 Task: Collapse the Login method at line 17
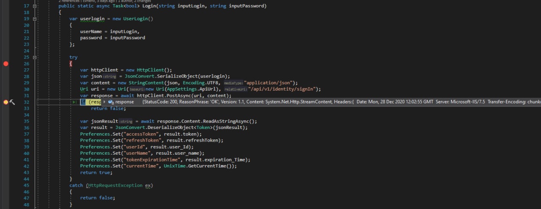[35, 6]
